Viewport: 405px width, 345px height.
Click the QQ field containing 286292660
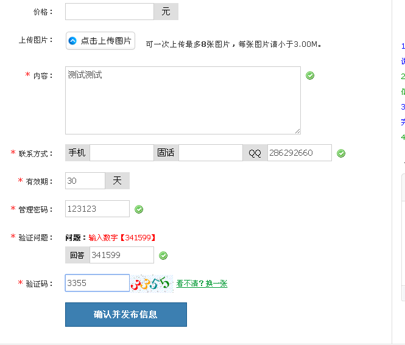tap(299, 153)
